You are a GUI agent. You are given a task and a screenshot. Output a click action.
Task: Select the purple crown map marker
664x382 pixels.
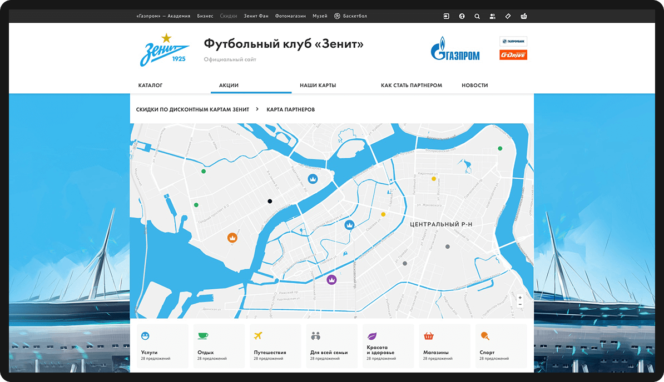(x=331, y=279)
